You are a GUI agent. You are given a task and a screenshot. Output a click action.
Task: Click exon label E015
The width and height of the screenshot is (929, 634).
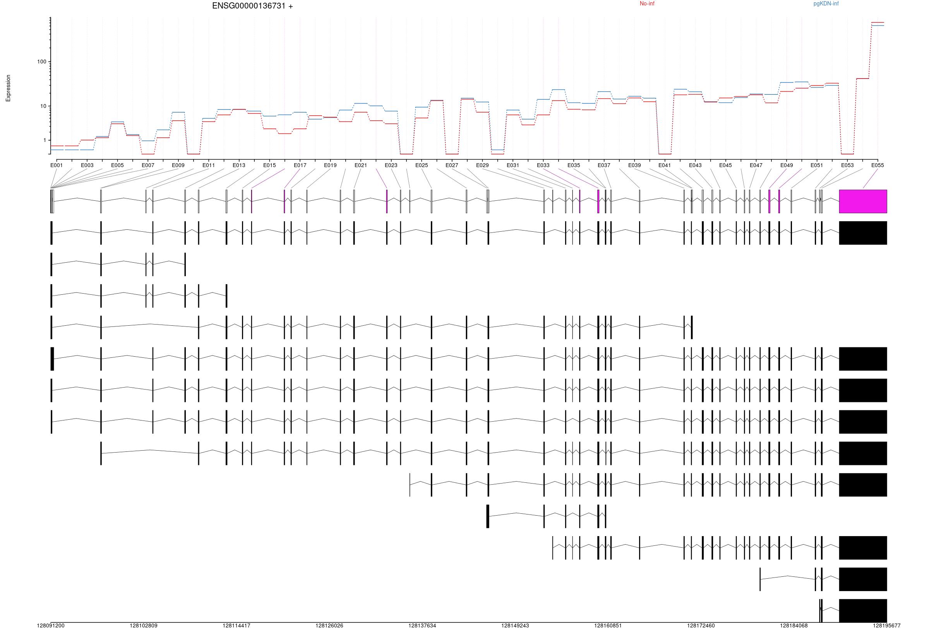tap(269, 165)
